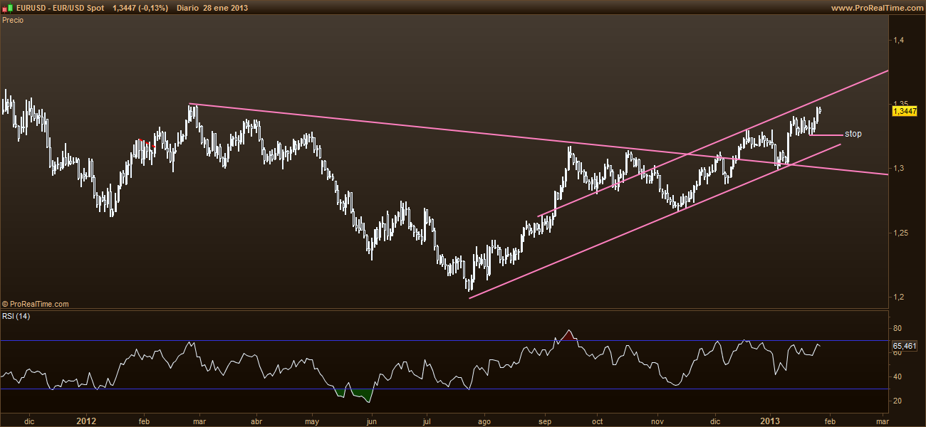Click the candlestick icon beside EURUSD title
This screenshot has height=427, width=926.
7,7
